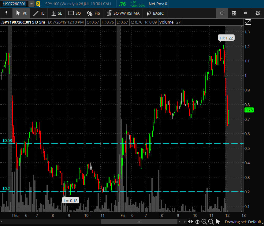Click the Lo: 0.18 price bubble
This screenshot has height=226, width=264.
[71, 201]
